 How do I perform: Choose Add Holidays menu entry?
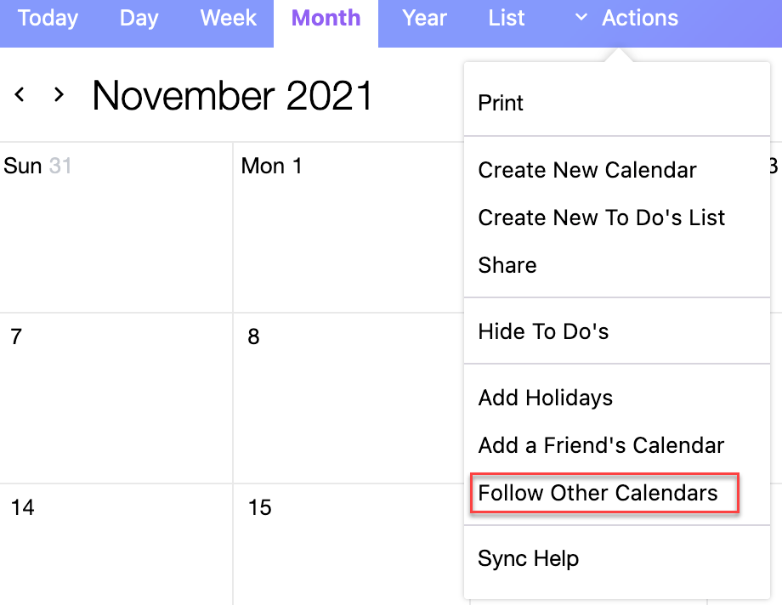pyautogui.click(x=546, y=398)
